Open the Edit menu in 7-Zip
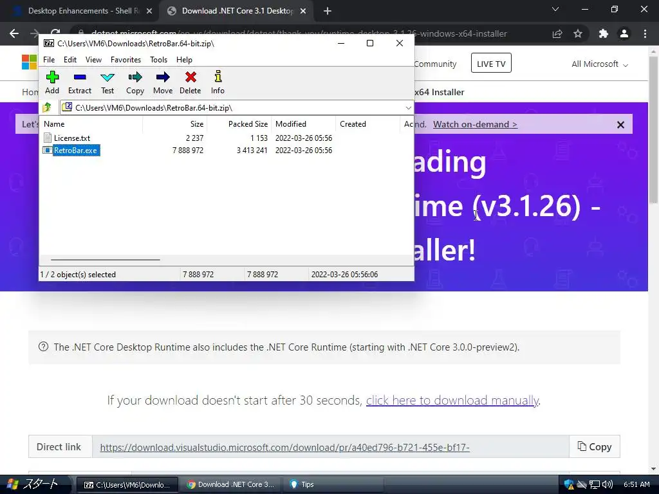Screen dimensions: 659x494 pos(70,60)
